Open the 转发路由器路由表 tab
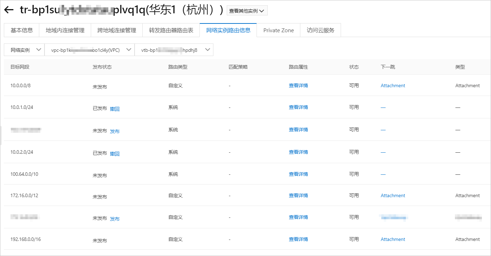 coord(171,30)
